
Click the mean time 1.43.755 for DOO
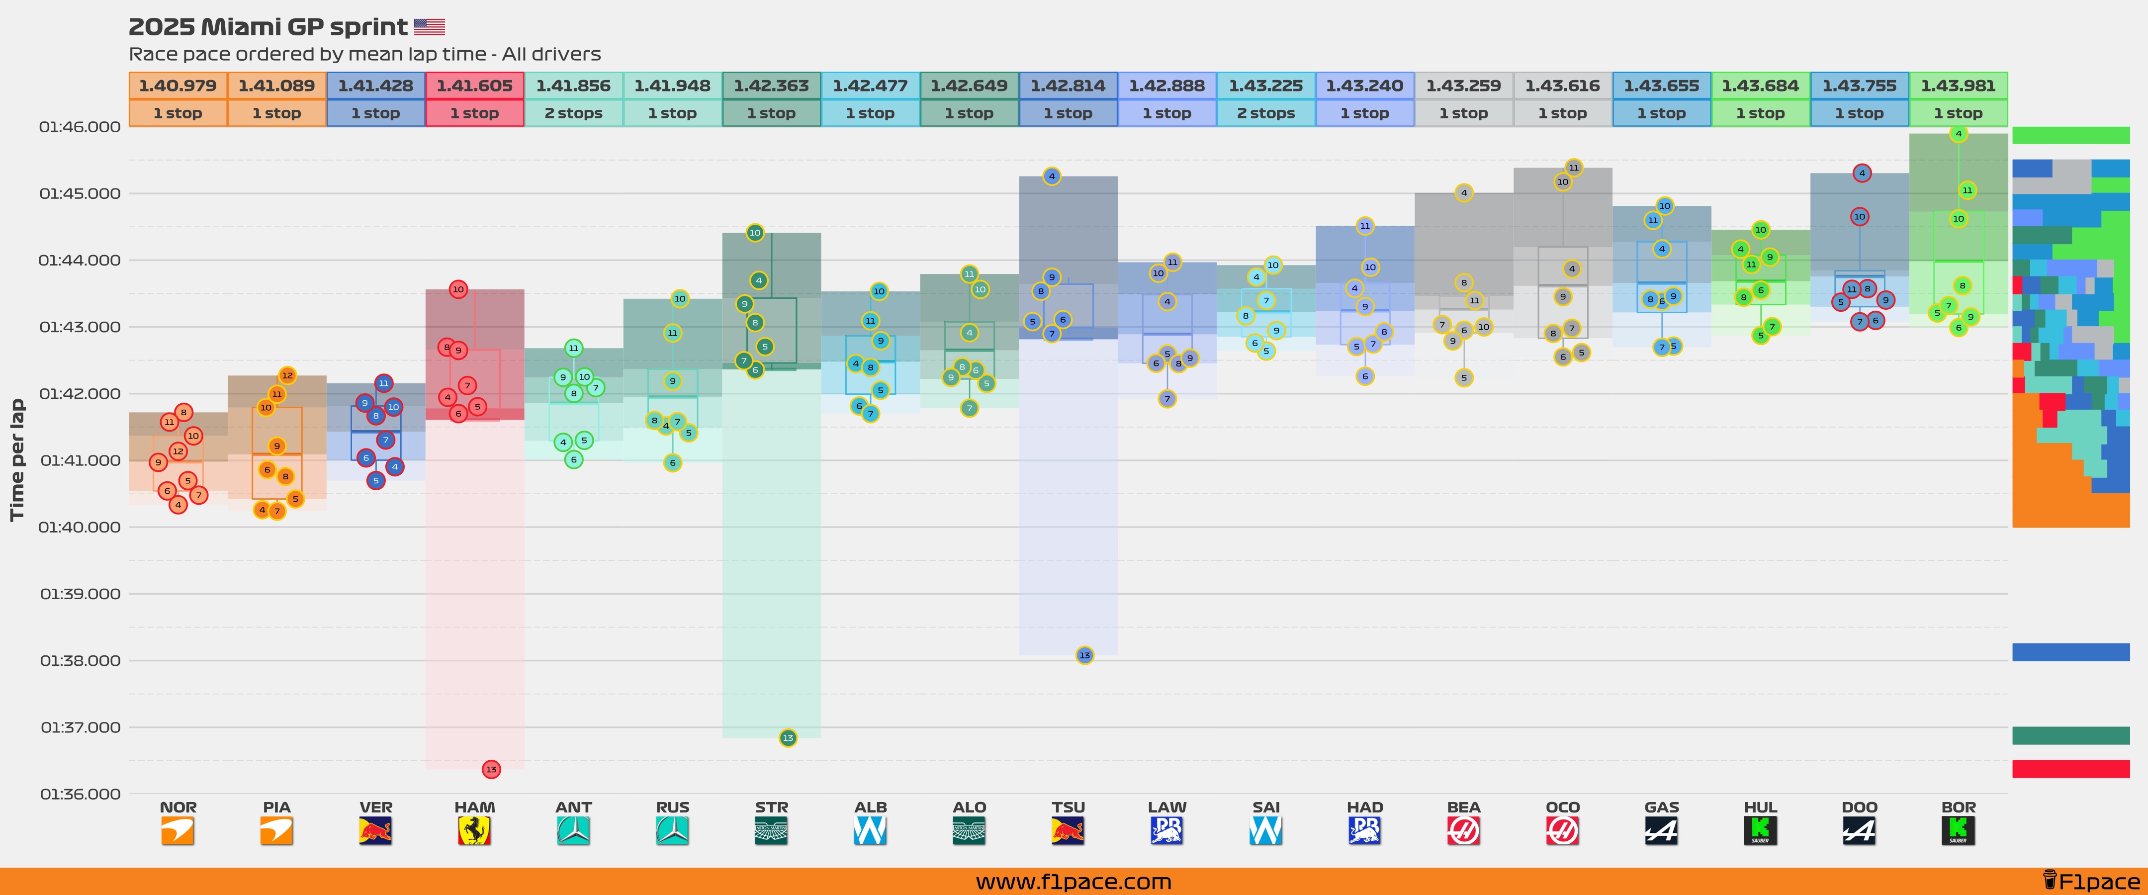tap(1859, 86)
